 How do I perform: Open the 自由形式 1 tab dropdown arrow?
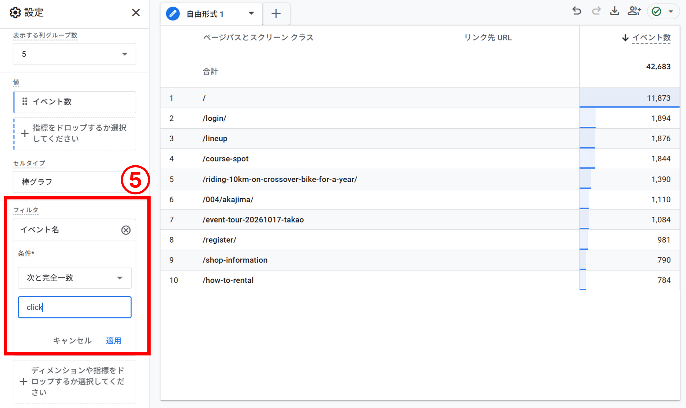[x=251, y=13]
